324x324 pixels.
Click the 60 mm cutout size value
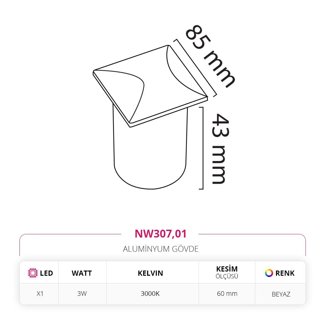[227, 294]
